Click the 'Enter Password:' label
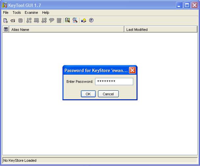 pyautogui.click(x=80, y=82)
